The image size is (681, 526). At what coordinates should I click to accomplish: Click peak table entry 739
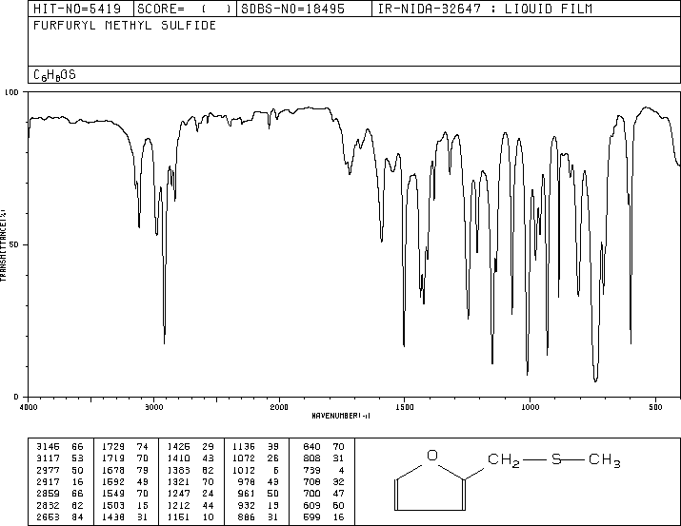pyautogui.click(x=311, y=470)
